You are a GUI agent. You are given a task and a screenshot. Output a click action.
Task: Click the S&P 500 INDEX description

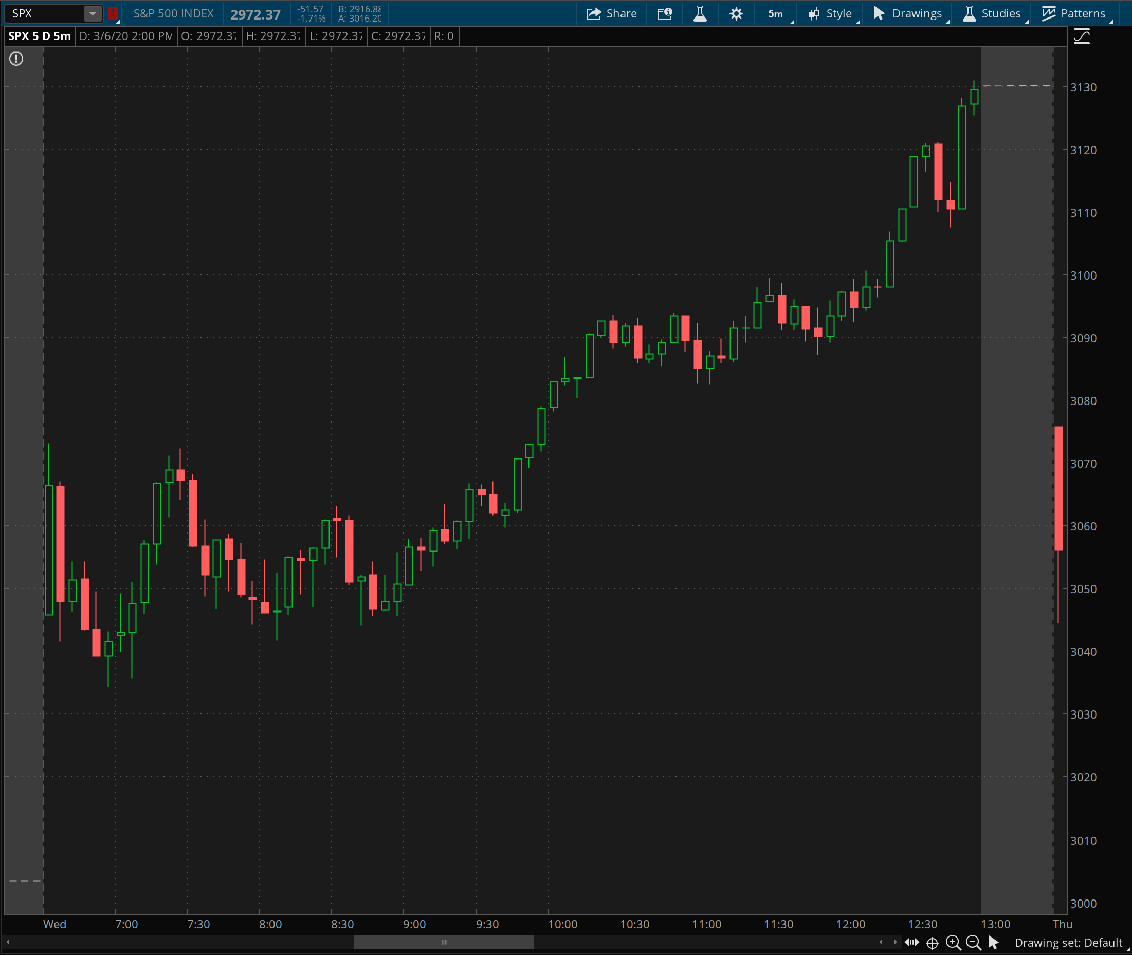point(174,13)
